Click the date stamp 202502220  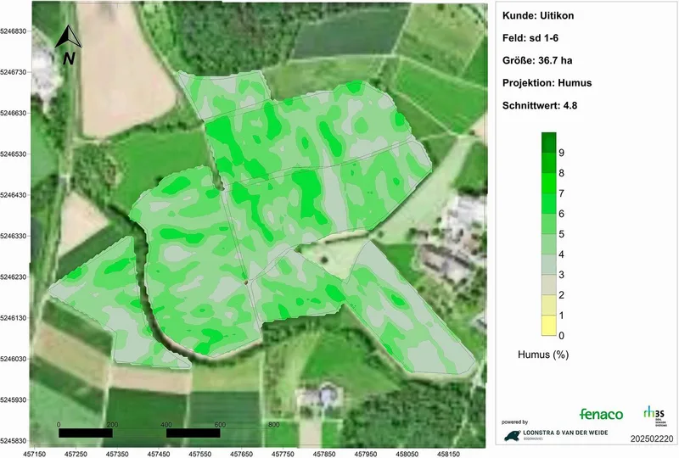tap(652, 439)
